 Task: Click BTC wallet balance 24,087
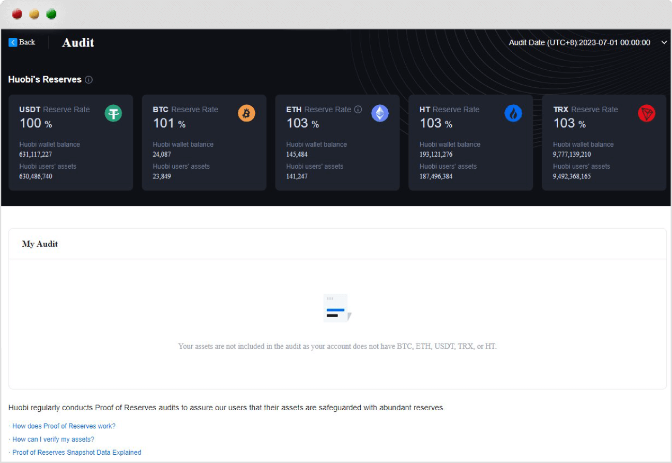pos(162,154)
